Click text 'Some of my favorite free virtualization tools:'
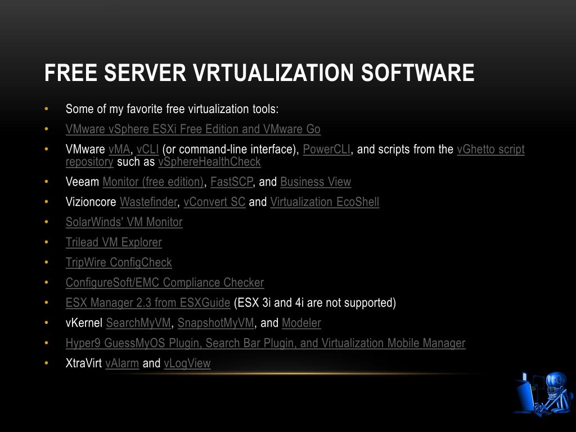The image size is (576, 432). (172, 109)
